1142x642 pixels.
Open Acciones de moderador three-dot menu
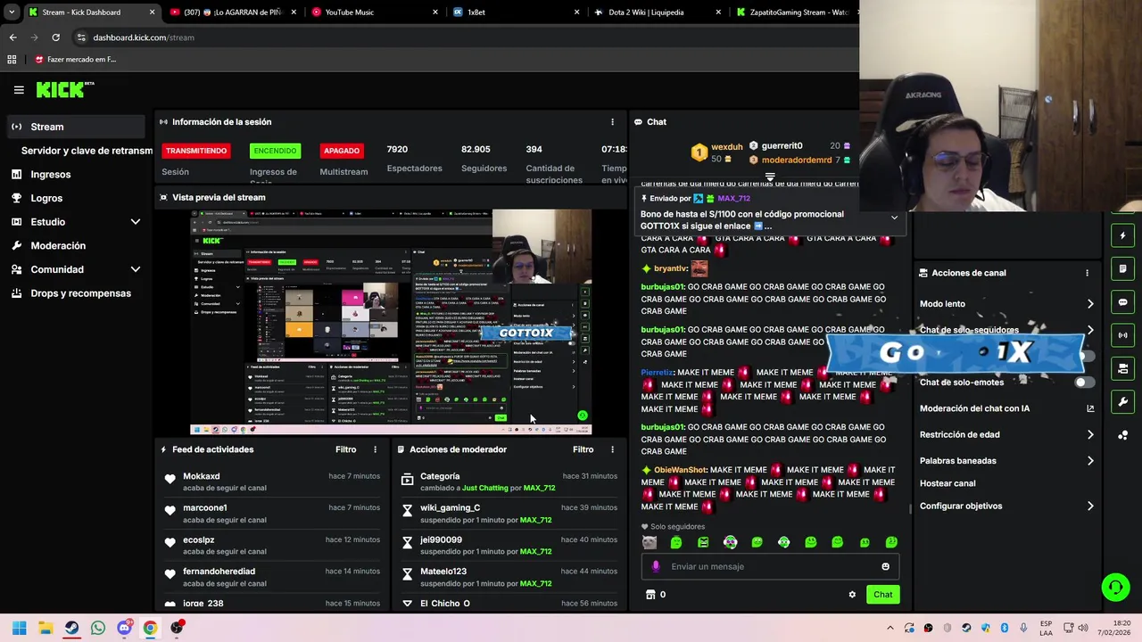pyautogui.click(x=612, y=449)
